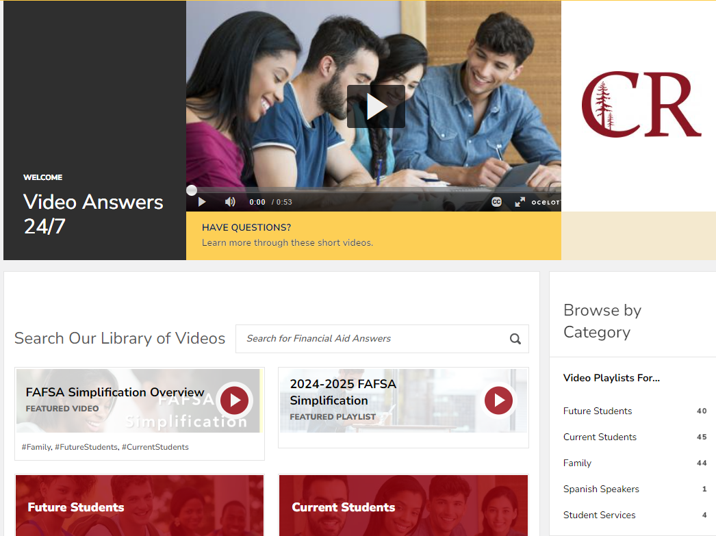
Task: Open Future Students playlist category
Action: pyautogui.click(x=598, y=411)
